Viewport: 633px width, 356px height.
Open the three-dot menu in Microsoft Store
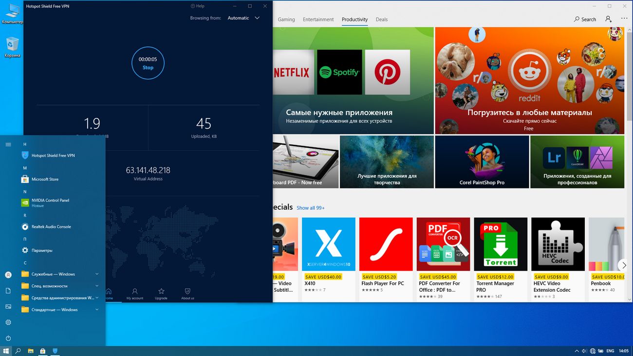click(x=624, y=19)
